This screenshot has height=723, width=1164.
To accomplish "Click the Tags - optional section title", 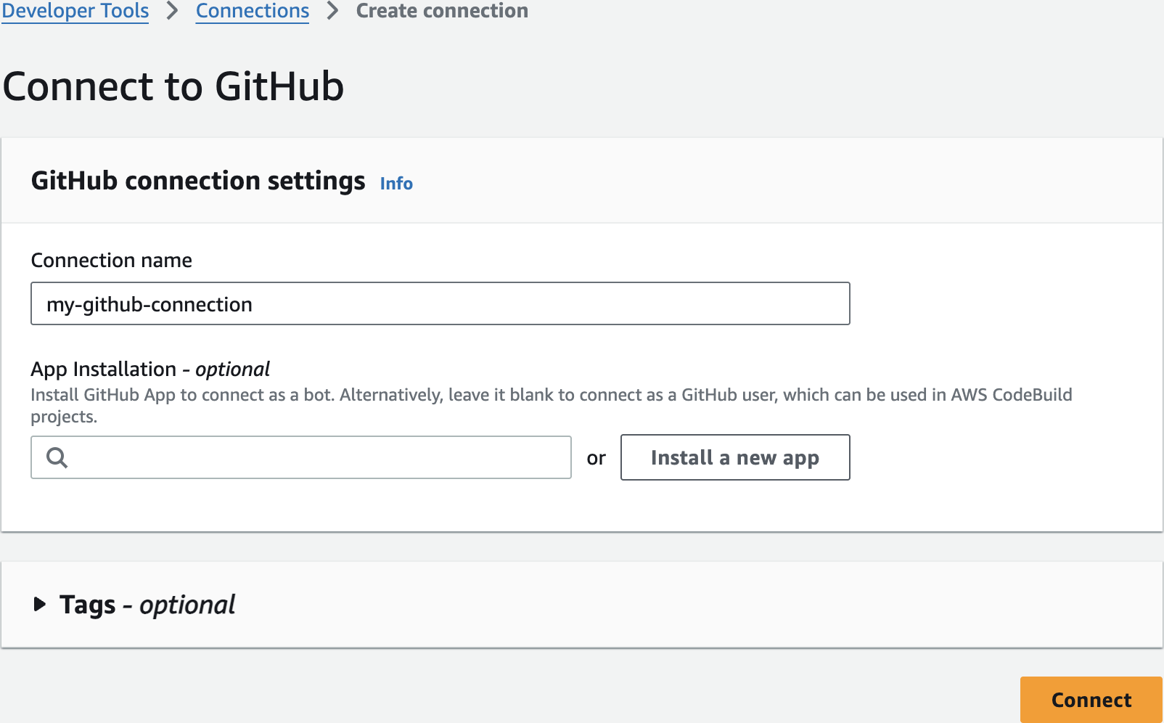I will pos(147,605).
